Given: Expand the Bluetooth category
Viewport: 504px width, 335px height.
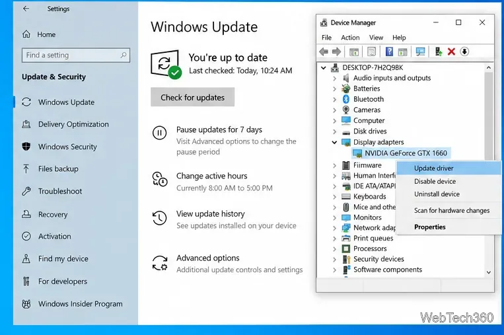Looking at the screenshot, I should [x=335, y=100].
